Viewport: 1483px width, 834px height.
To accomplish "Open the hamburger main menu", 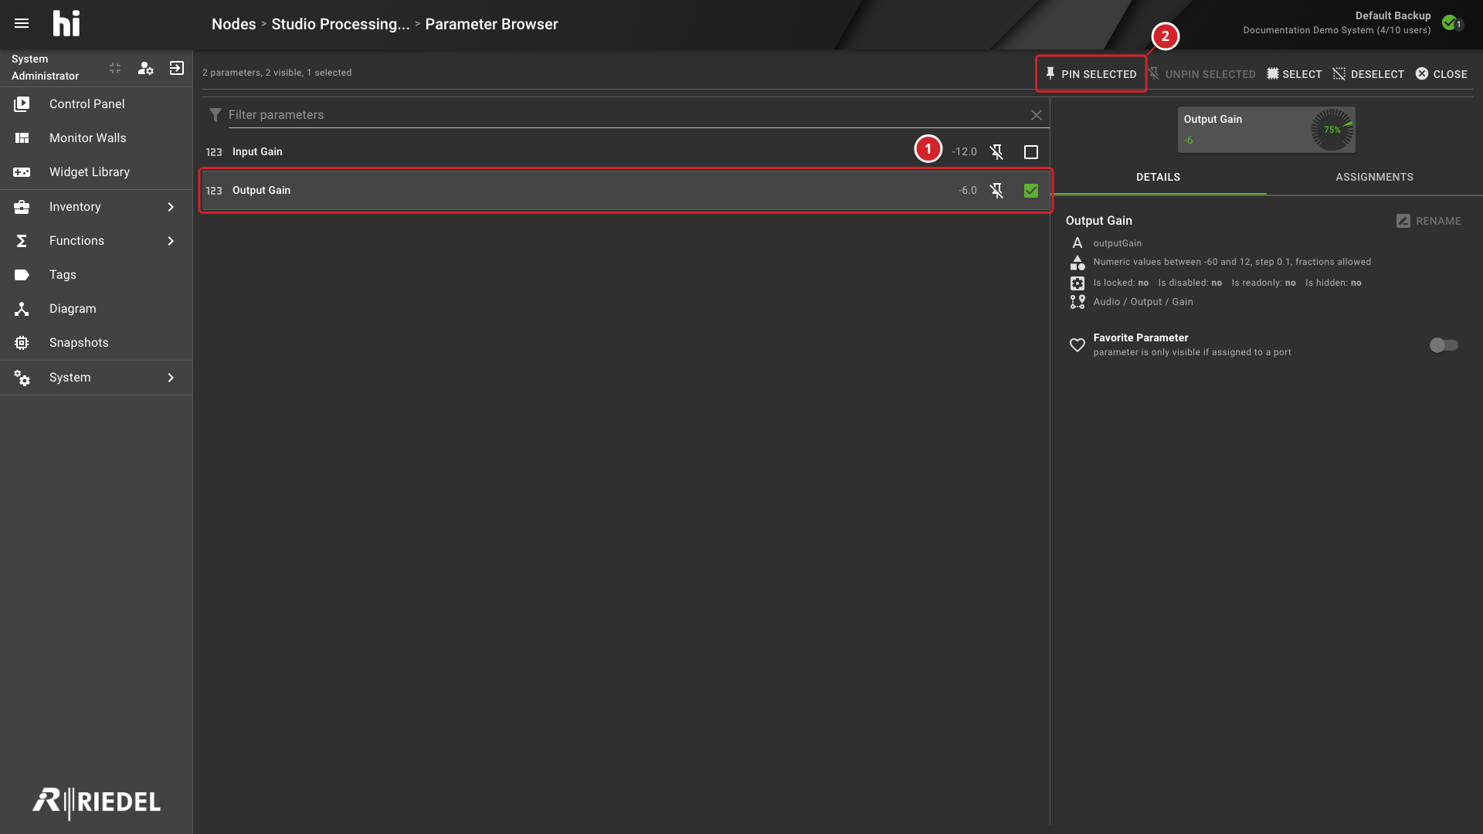I will tap(22, 23).
